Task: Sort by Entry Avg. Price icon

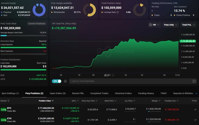Action: [x=97, y=101]
